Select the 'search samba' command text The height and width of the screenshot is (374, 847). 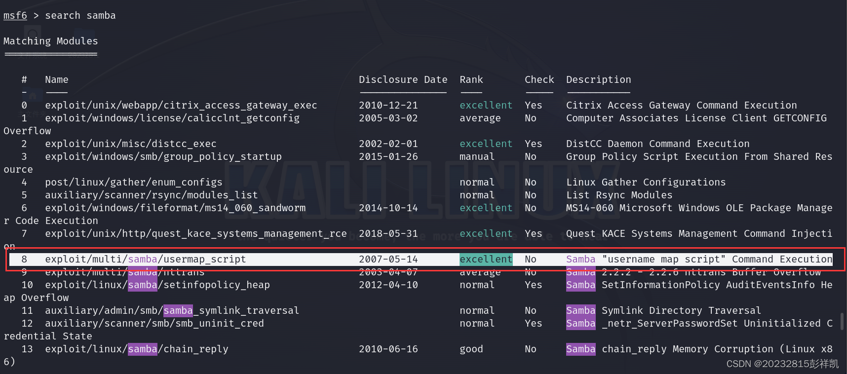pyautogui.click(x=80, y=15)
